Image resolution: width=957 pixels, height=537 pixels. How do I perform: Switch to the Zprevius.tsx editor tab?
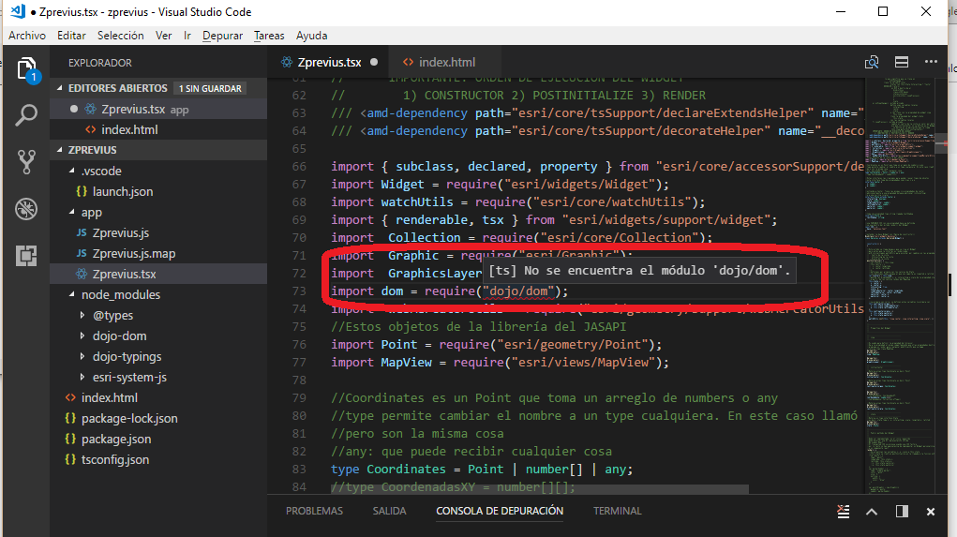328,62
